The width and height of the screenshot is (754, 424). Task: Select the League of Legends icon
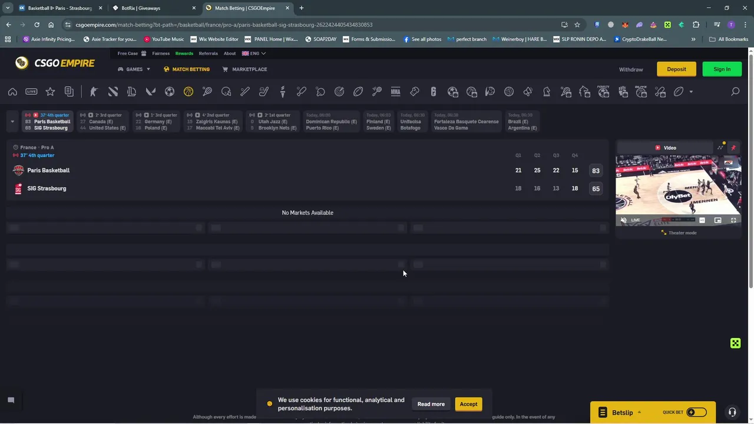tap(132, 92)
